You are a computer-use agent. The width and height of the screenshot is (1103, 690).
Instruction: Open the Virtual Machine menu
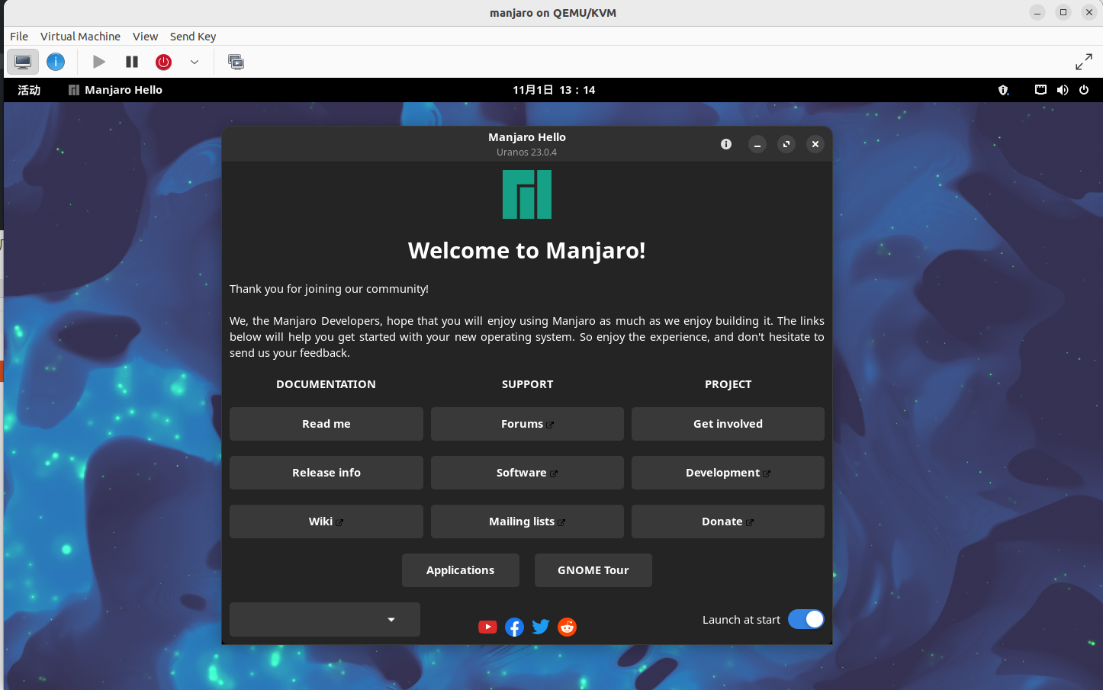80,36
